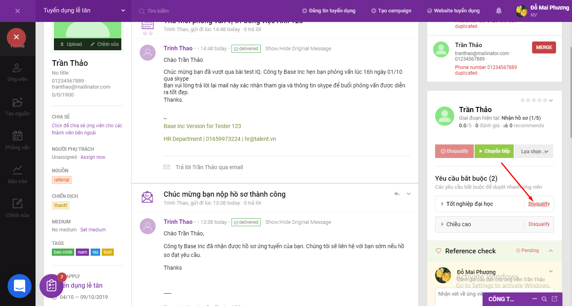Open Website tuyển dụng in top bar
The height and width of the screenshot is (306, 572).
pyautogui.click(x=453, y=11)
